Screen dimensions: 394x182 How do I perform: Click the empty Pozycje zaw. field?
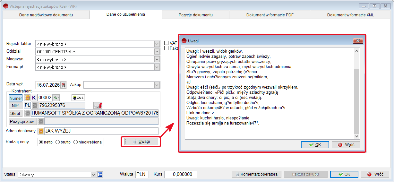101,121
